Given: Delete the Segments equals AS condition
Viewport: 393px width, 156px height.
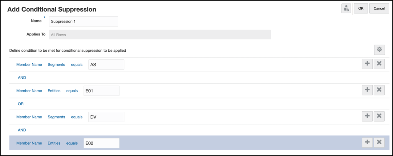Looking at the screenshot, I should point(379,64).
